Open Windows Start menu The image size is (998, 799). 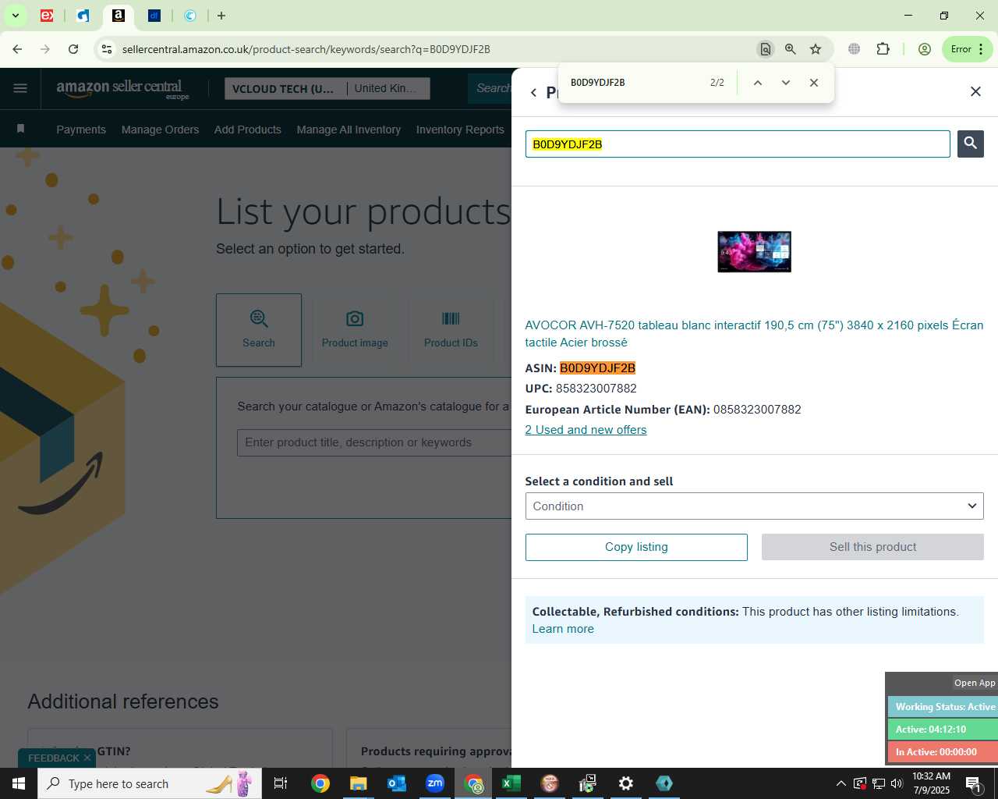point(19,783)
